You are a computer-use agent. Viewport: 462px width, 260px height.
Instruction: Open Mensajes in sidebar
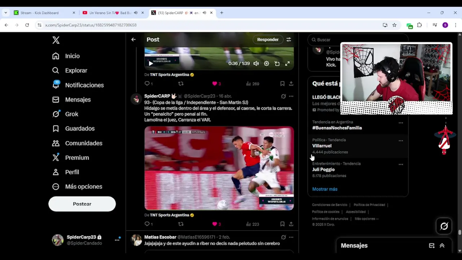[x=71, y=99]
